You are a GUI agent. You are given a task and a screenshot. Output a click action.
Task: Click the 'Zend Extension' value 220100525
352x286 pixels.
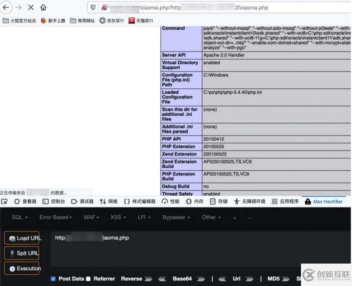pos(215,154)
